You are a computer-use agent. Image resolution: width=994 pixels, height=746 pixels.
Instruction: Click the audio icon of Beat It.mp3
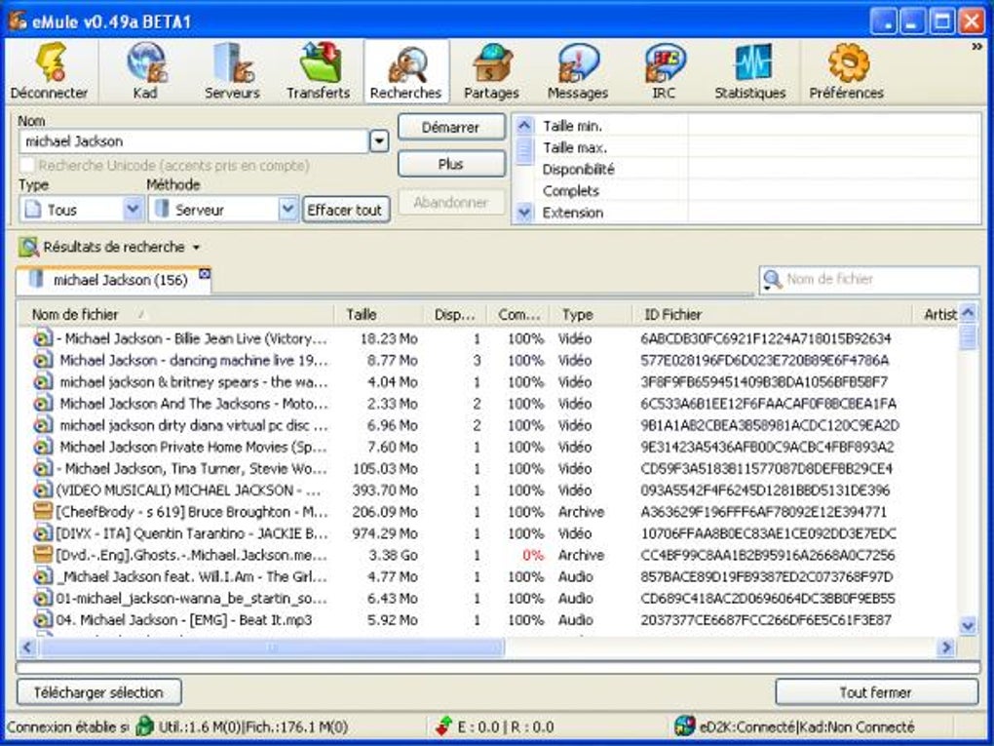click(x=43, y=619)
